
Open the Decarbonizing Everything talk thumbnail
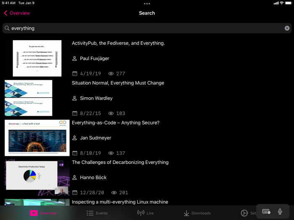click(x=37, y=178)
